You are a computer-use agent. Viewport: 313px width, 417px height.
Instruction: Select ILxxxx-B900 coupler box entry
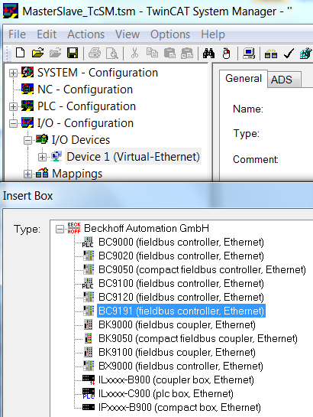click(x=176, y=380)
